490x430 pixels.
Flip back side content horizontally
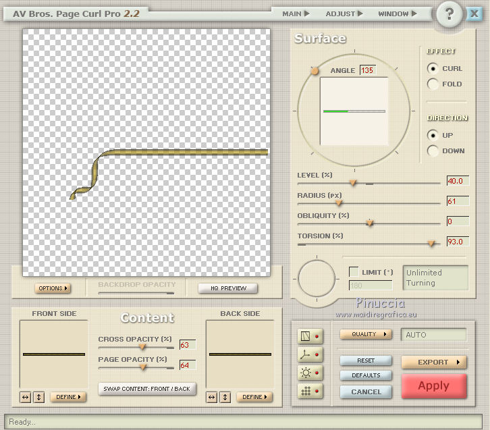(211, 397)
